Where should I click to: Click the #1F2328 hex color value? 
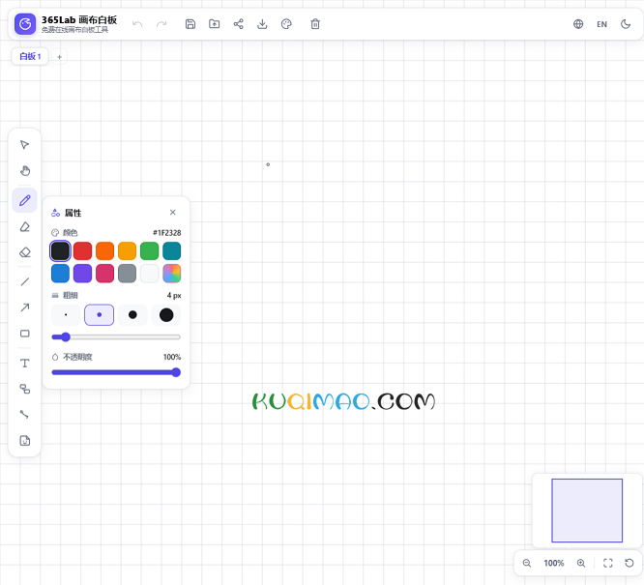(x=166, y=233)
